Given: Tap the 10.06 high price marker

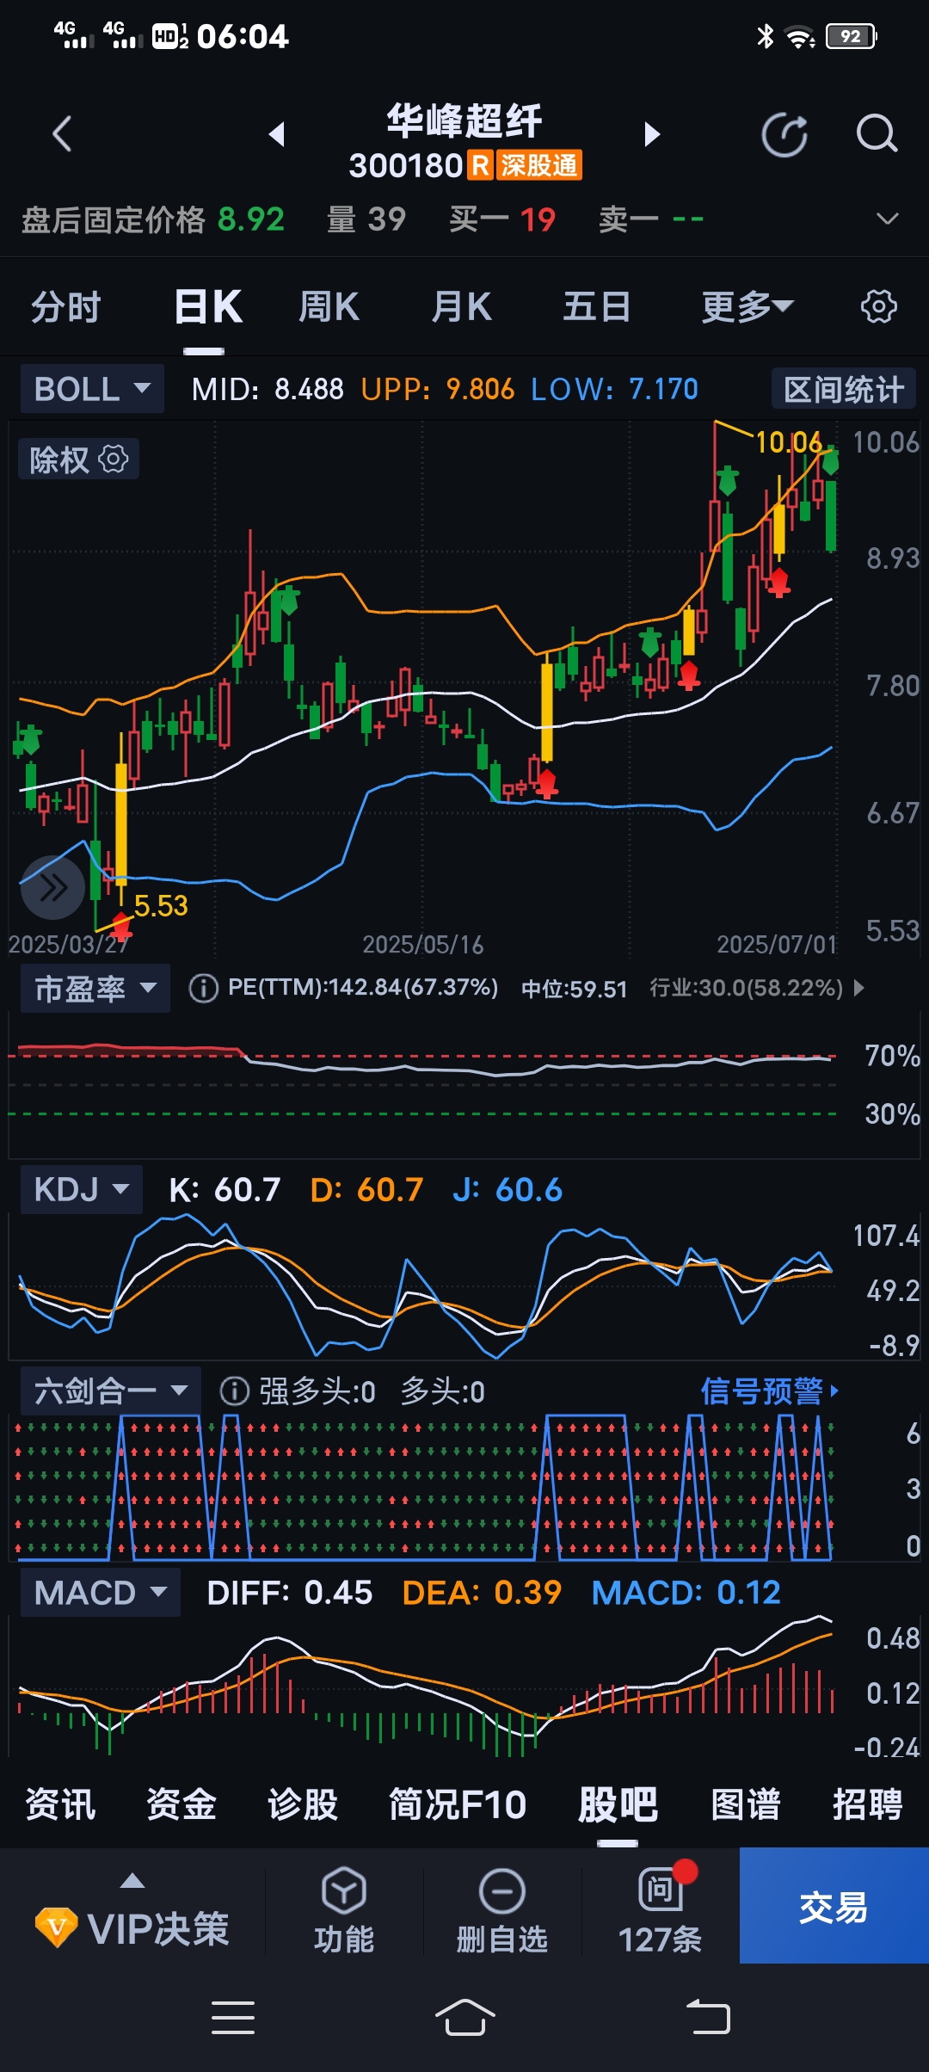Looking at the screenshot, I should click(789, 442).
